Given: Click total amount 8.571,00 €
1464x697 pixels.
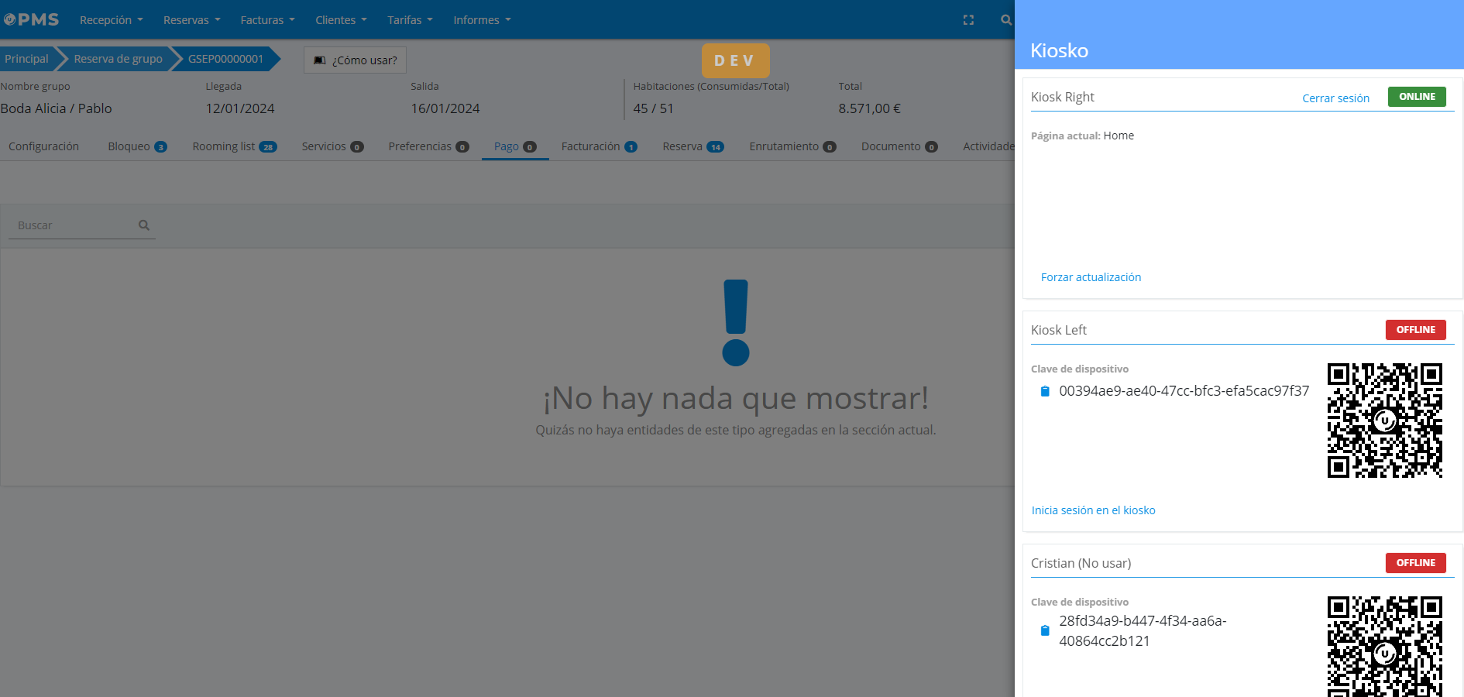Looking at the screenshot, I should (869, 108).
